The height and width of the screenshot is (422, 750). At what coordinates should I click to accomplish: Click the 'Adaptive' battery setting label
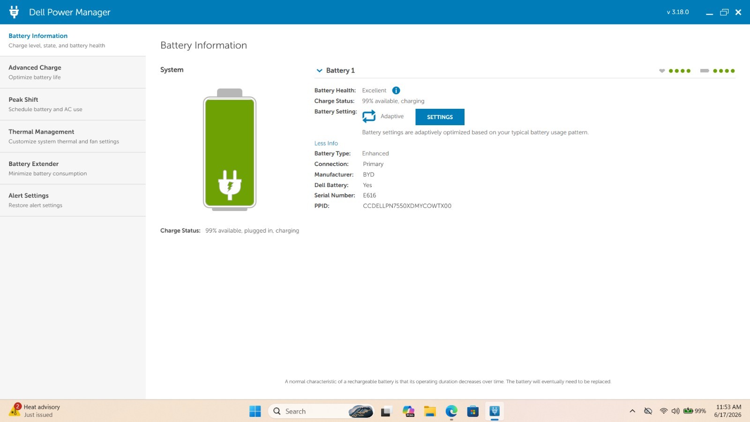392,116
